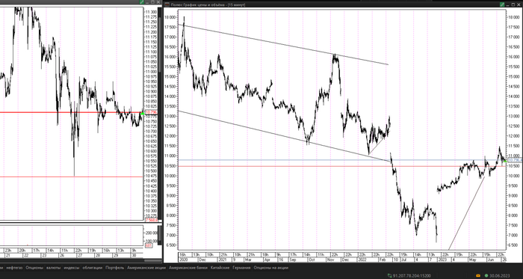
Task: Click the 10 500 label on left chart price axis
Action: (x=152, y=171)
